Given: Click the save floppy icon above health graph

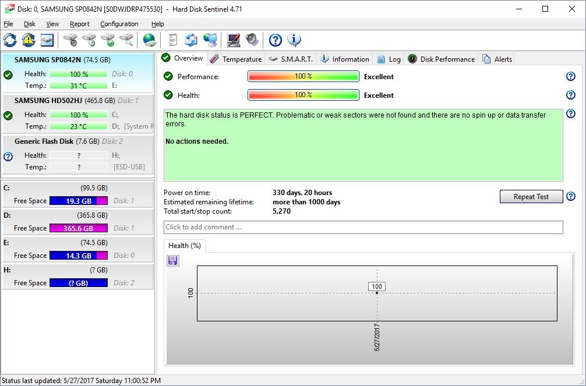Looking at the screenshot, I should point(172,260).
